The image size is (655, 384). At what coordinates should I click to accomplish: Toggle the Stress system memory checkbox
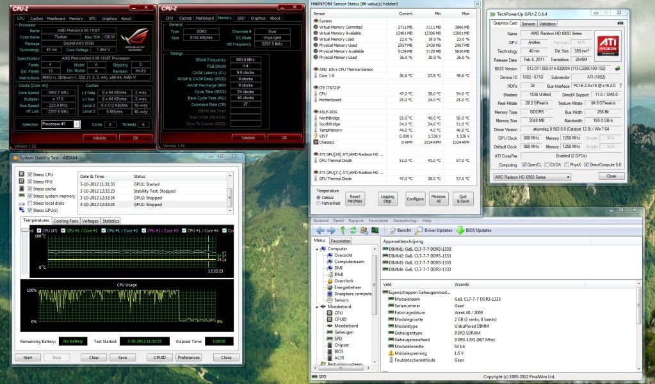pos(29,196)
